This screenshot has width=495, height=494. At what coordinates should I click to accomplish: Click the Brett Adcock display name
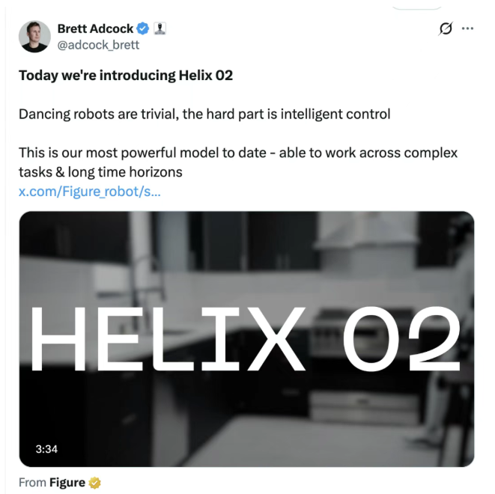point(95,28)
